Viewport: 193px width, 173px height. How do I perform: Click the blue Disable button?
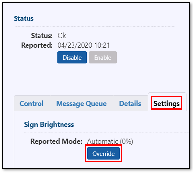pyautogui.click(x=72, y=57)
